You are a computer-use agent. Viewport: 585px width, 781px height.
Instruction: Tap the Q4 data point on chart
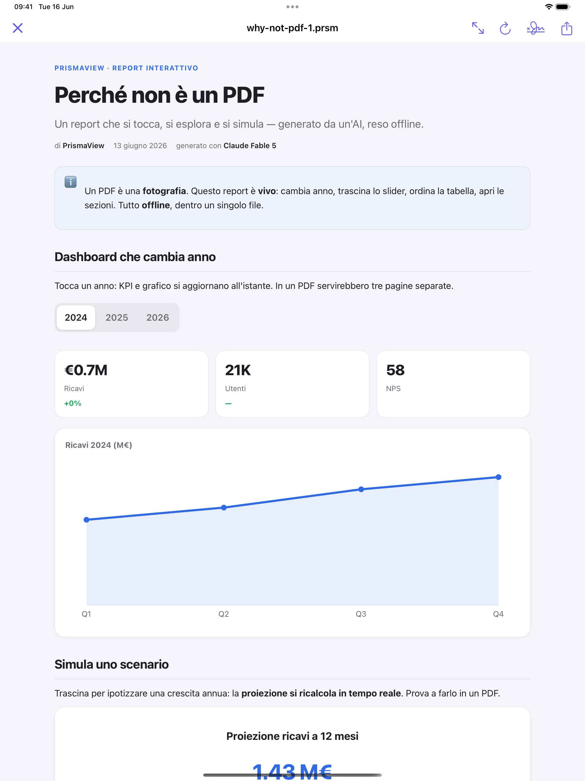[x=498, y=477]
